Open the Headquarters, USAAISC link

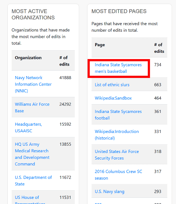point(28,127)
